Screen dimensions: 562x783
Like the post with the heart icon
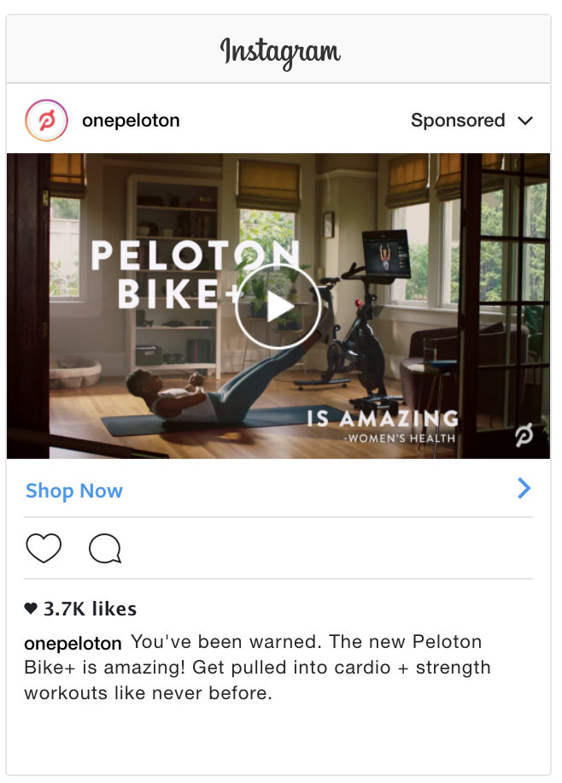click(44, 548)
